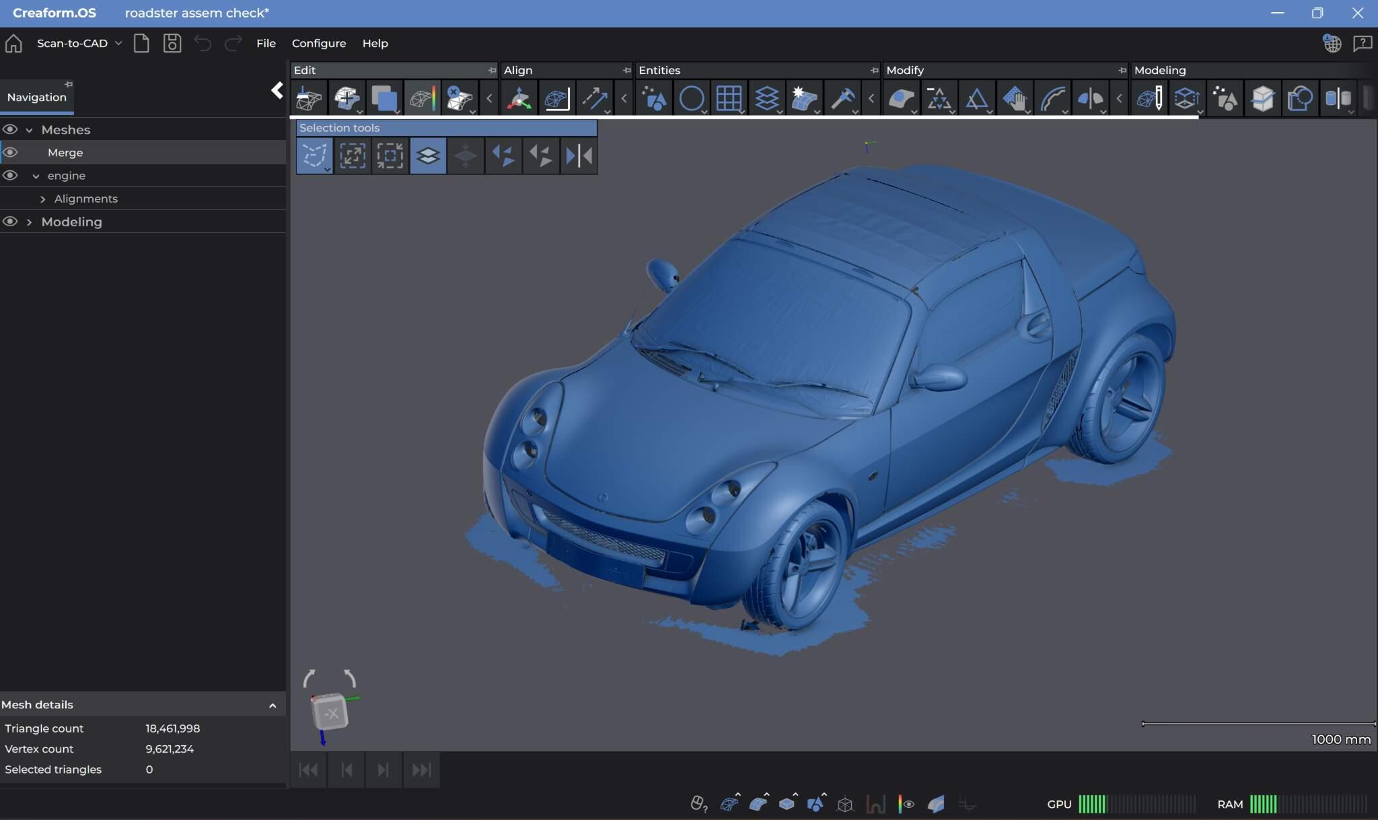This screenshot has width=1378, height=820.
Task: Click the Navigation panel tab
Action: pos(36,97)
